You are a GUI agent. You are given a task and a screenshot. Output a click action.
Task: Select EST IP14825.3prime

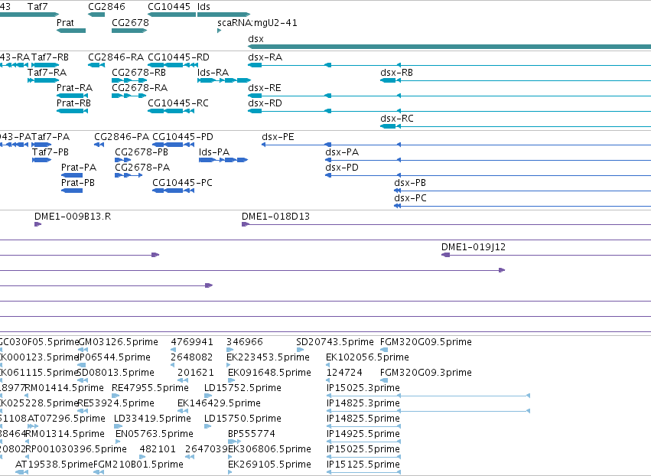pyautogui.click(x=363, y=404)
